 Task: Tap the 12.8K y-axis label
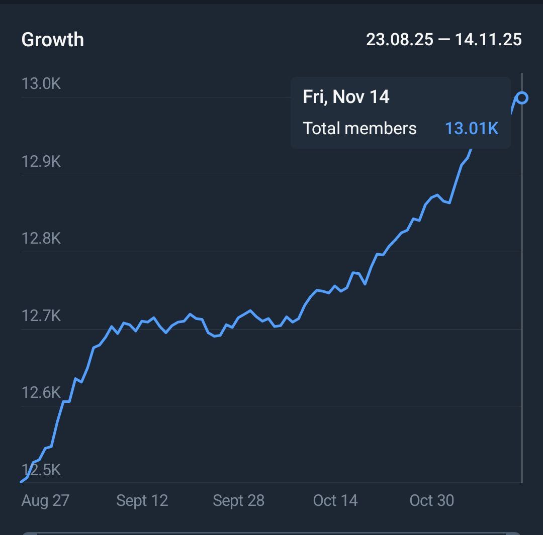(x=41, y=238)
